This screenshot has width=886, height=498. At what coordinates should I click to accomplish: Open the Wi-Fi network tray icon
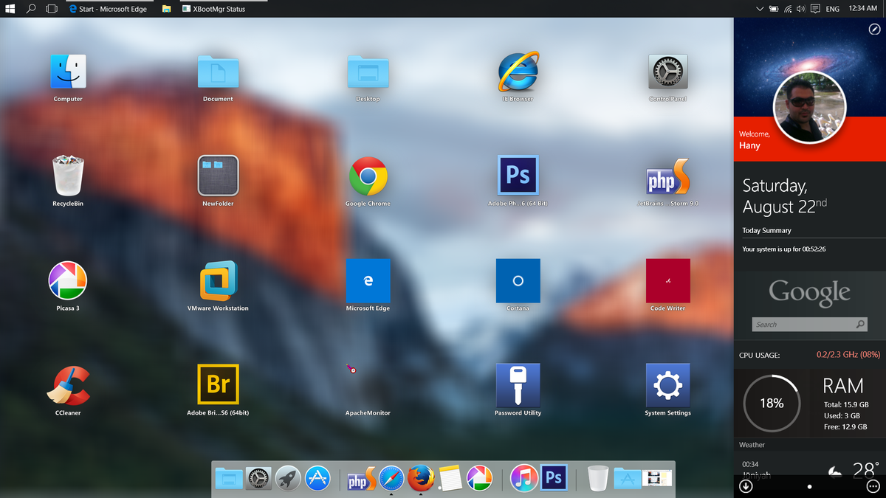788,9
